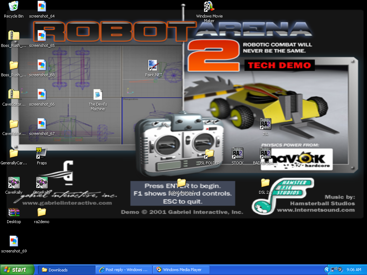Image resolution: width=367 pixels, height=275 pixels.
Task: Select the JSL RA2 shortcut icon
Action: click(265, 124)
